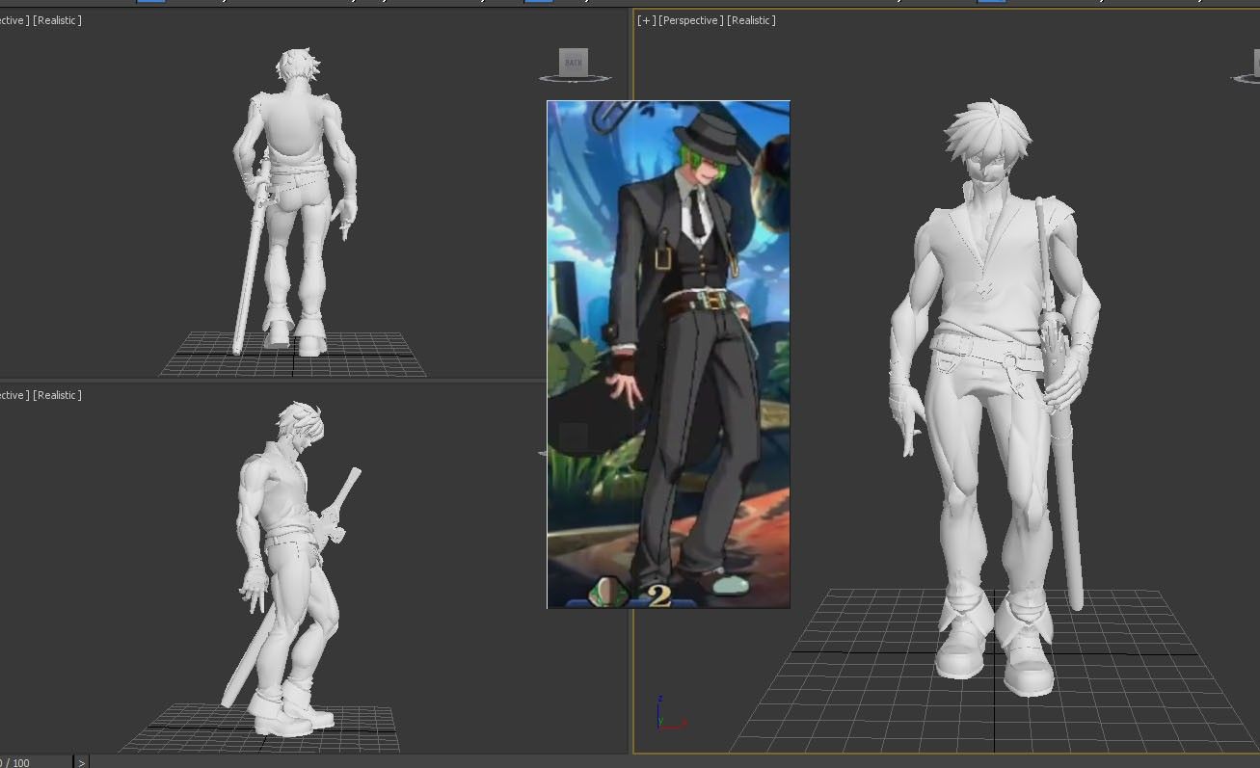Image resolution: width=1260 pixels, height=768 pixels.
Task: Open the [Realistic] shading menu in right viewport
Action: click(x=751, y=20)
